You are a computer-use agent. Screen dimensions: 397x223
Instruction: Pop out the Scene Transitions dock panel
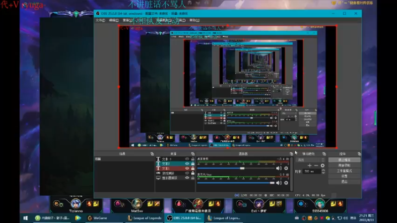click(x=324, y=154)
